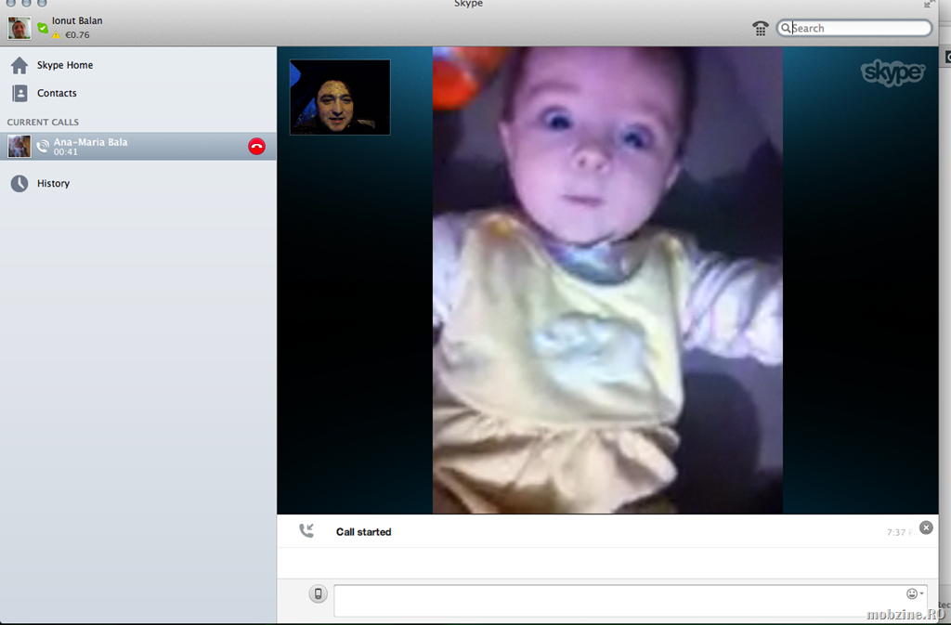Screen dimensions: 951x625
Task: Click the Call started text
Action: (x=363, y=531)
